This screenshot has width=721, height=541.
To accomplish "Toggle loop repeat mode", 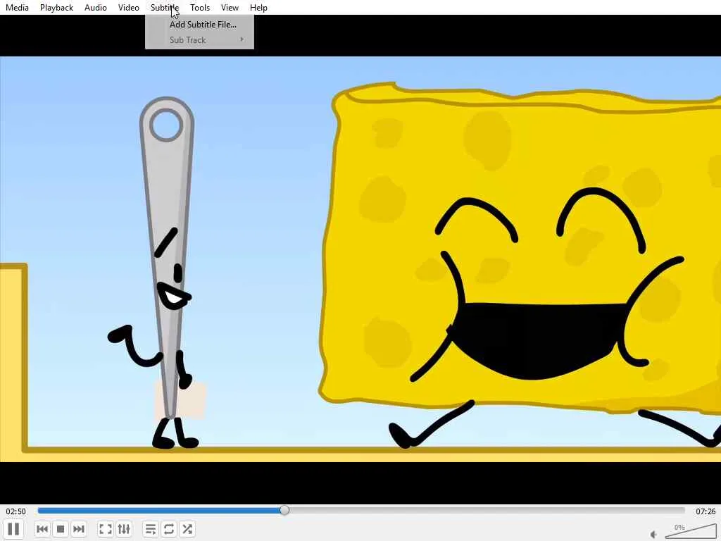I will [169, 529].
